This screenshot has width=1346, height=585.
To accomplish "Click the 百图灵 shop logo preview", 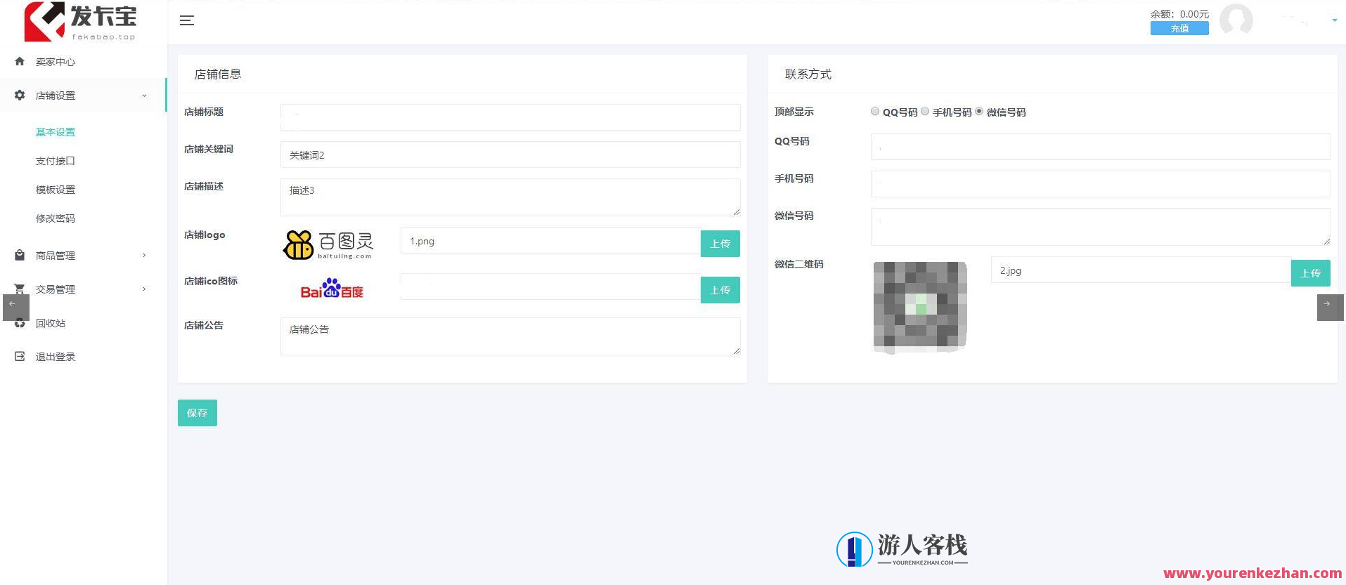I will point(328,244).
